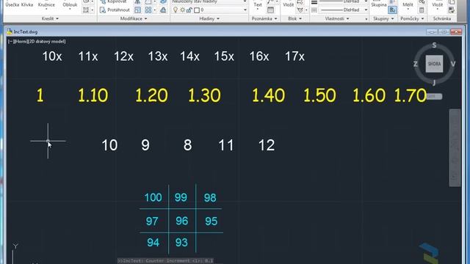Viewport: 470px width, 264px height.
Task: Expand the Poznámka panel
Action: (264, 18)
